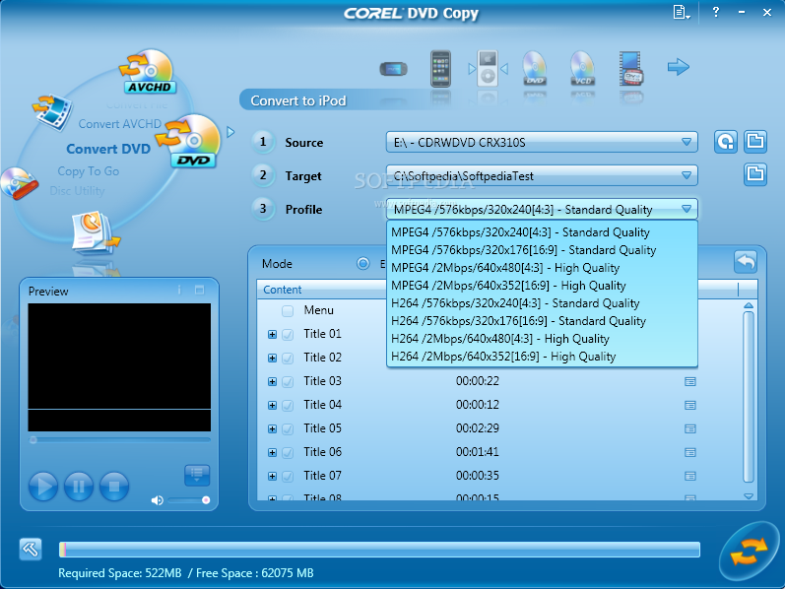Select the Convert DVD option
Image resolution: width=785 pixels, height=589 pixels.
pyautogui.click(x=108, y=149)
